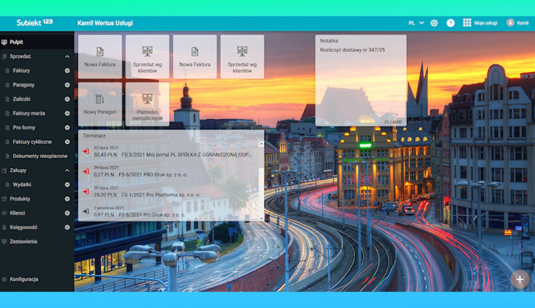Image resolution: width=535 pixels, height=308 pixels.
Task: Add new item with Produkty plus icon
Action: point(67,199)
